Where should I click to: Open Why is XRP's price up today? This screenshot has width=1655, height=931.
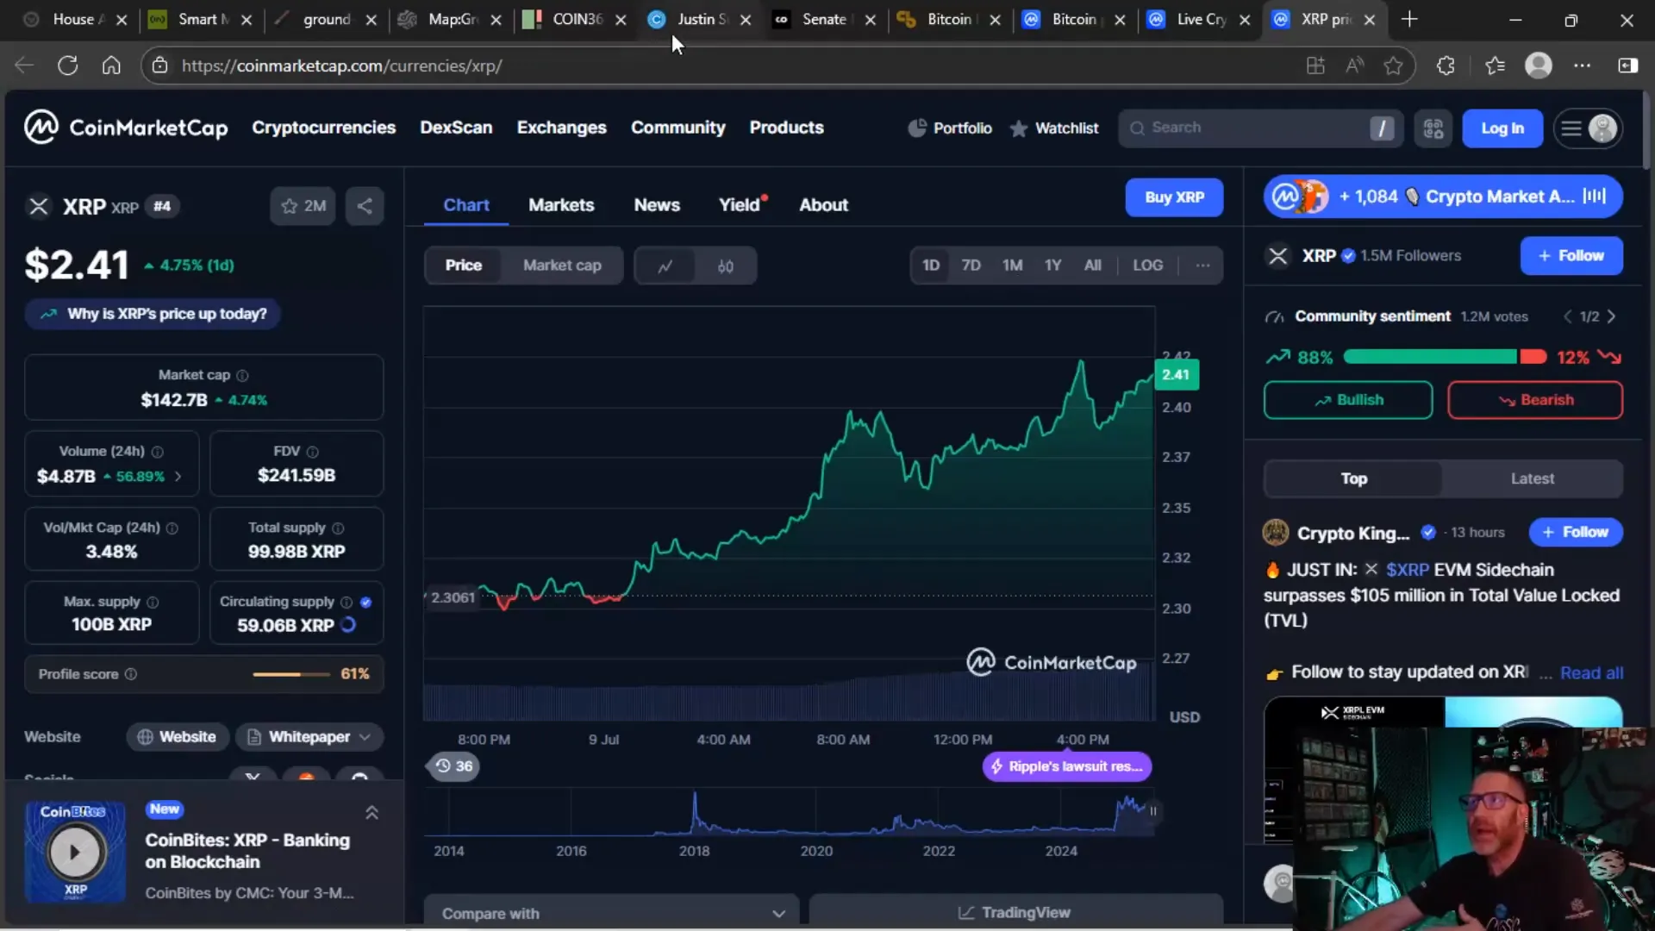(x=153, y=314)
